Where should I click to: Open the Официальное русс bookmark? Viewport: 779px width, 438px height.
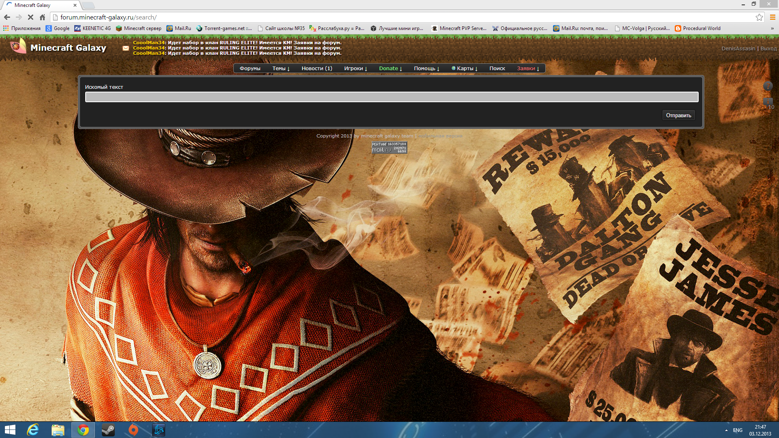coord(520,28)
